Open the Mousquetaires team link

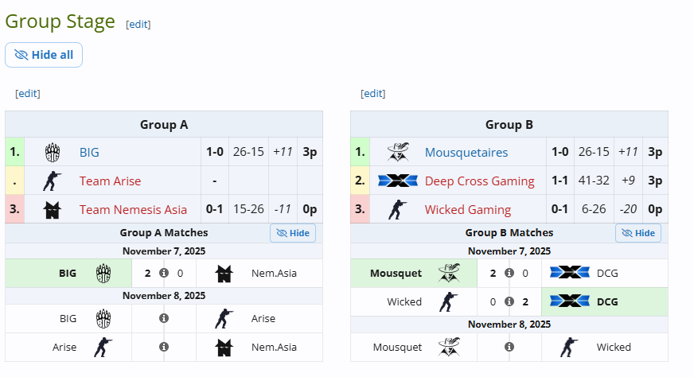click(466, 152)
